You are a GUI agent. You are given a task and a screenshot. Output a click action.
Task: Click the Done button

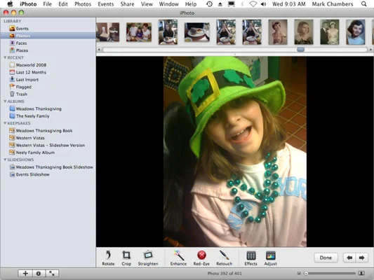pyautogui.click(x=326, y=258)
